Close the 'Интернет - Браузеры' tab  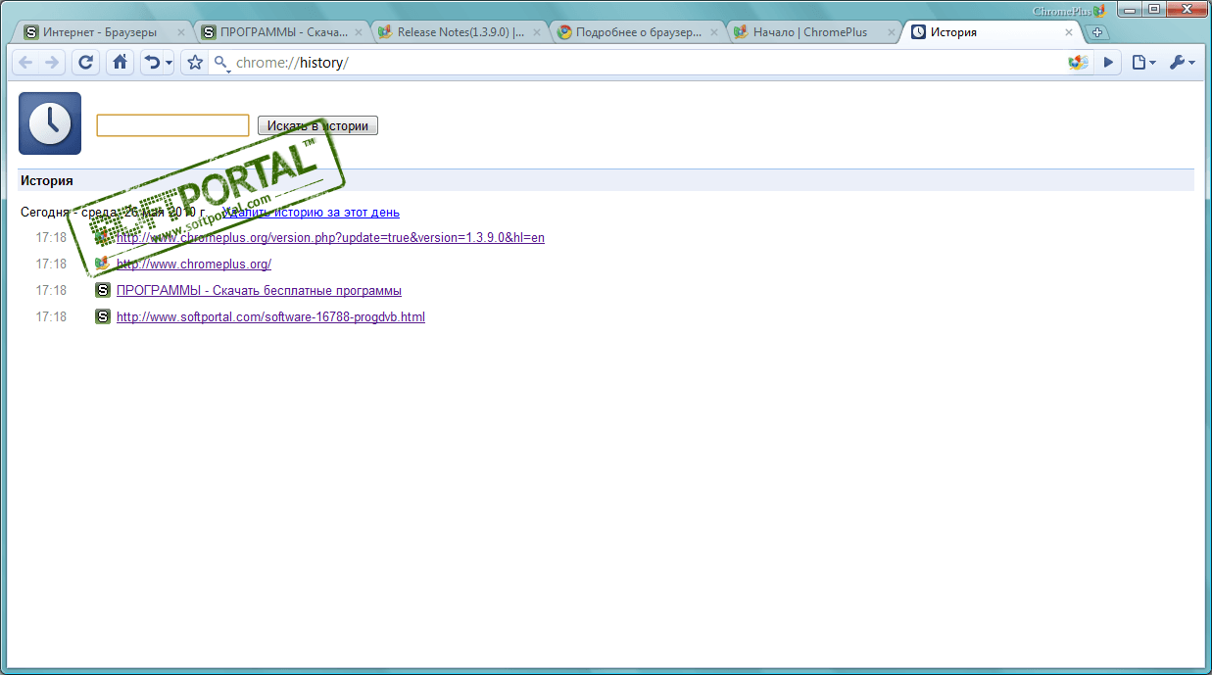point(180,32)
